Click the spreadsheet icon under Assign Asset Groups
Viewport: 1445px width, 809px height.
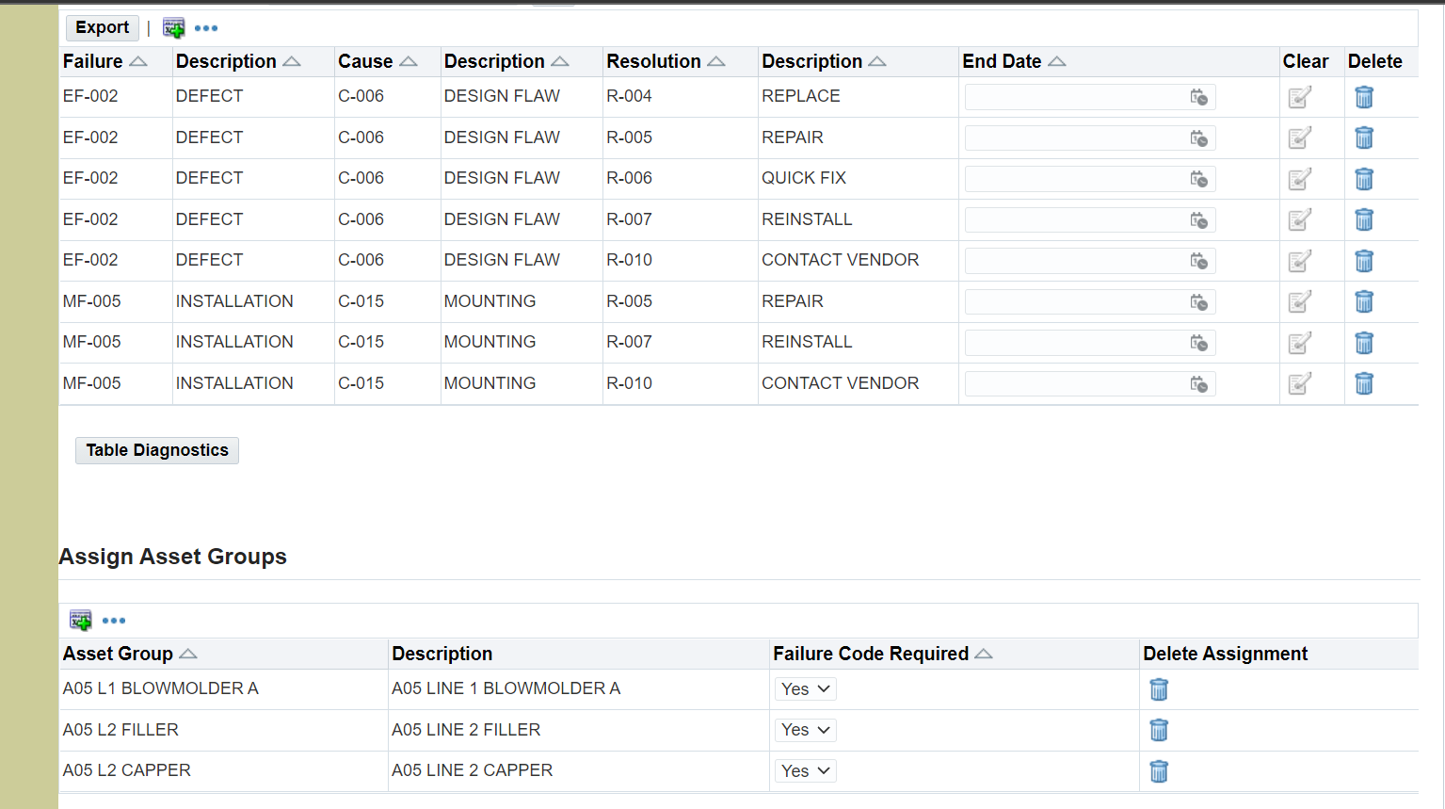pos(81,621)
